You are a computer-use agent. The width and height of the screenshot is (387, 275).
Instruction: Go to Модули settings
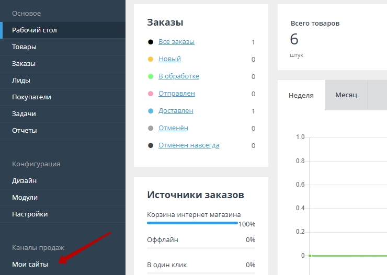[x=25, y=198]
